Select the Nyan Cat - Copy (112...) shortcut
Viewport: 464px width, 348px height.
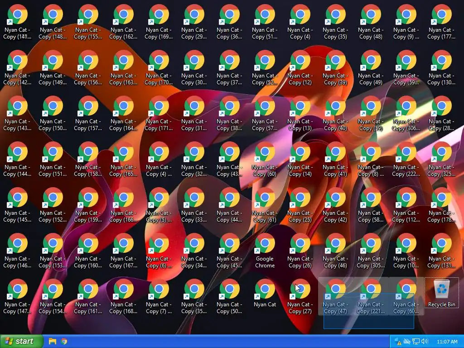406,205
